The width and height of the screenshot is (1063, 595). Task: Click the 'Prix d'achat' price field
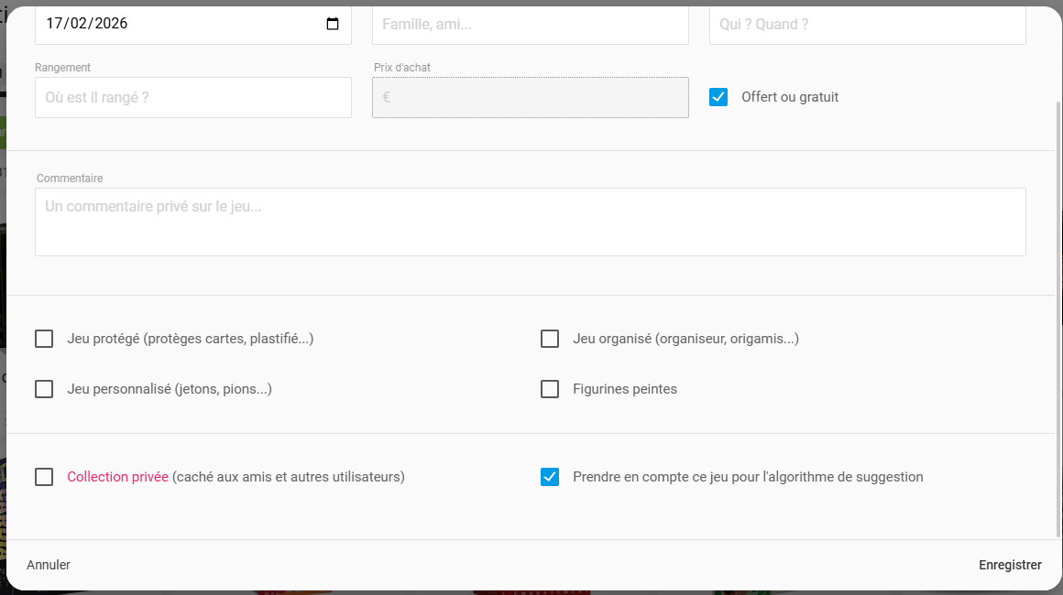[530, 97]
